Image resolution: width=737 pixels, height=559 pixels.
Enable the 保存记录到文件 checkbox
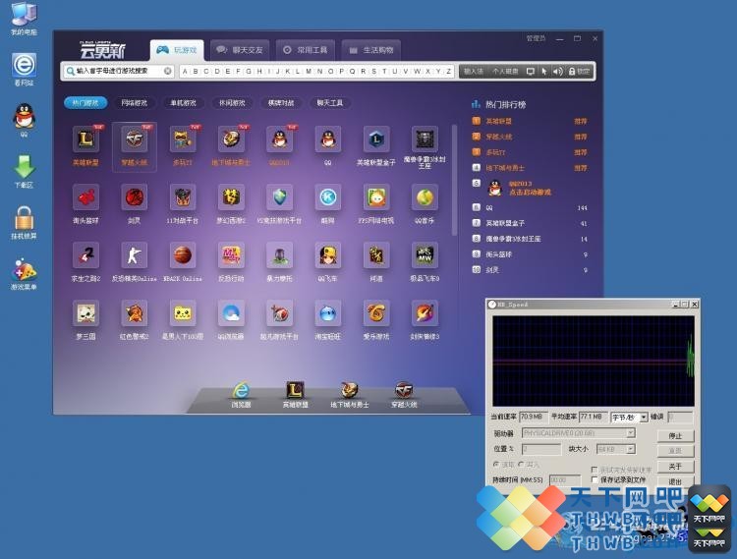595,479
